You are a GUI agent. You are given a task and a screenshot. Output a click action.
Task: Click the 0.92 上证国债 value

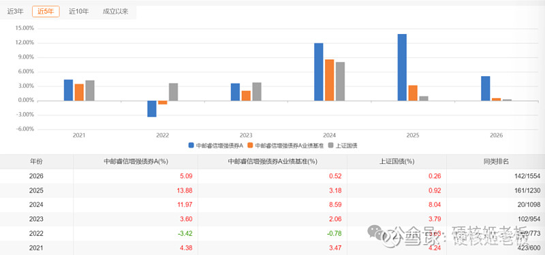[435, 190]
